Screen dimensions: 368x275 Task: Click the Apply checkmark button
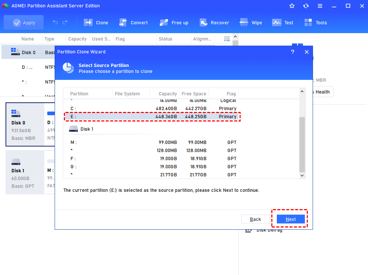(24, 23)
